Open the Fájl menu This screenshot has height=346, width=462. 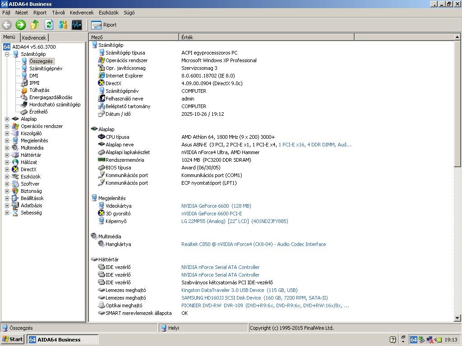(6, 13)
